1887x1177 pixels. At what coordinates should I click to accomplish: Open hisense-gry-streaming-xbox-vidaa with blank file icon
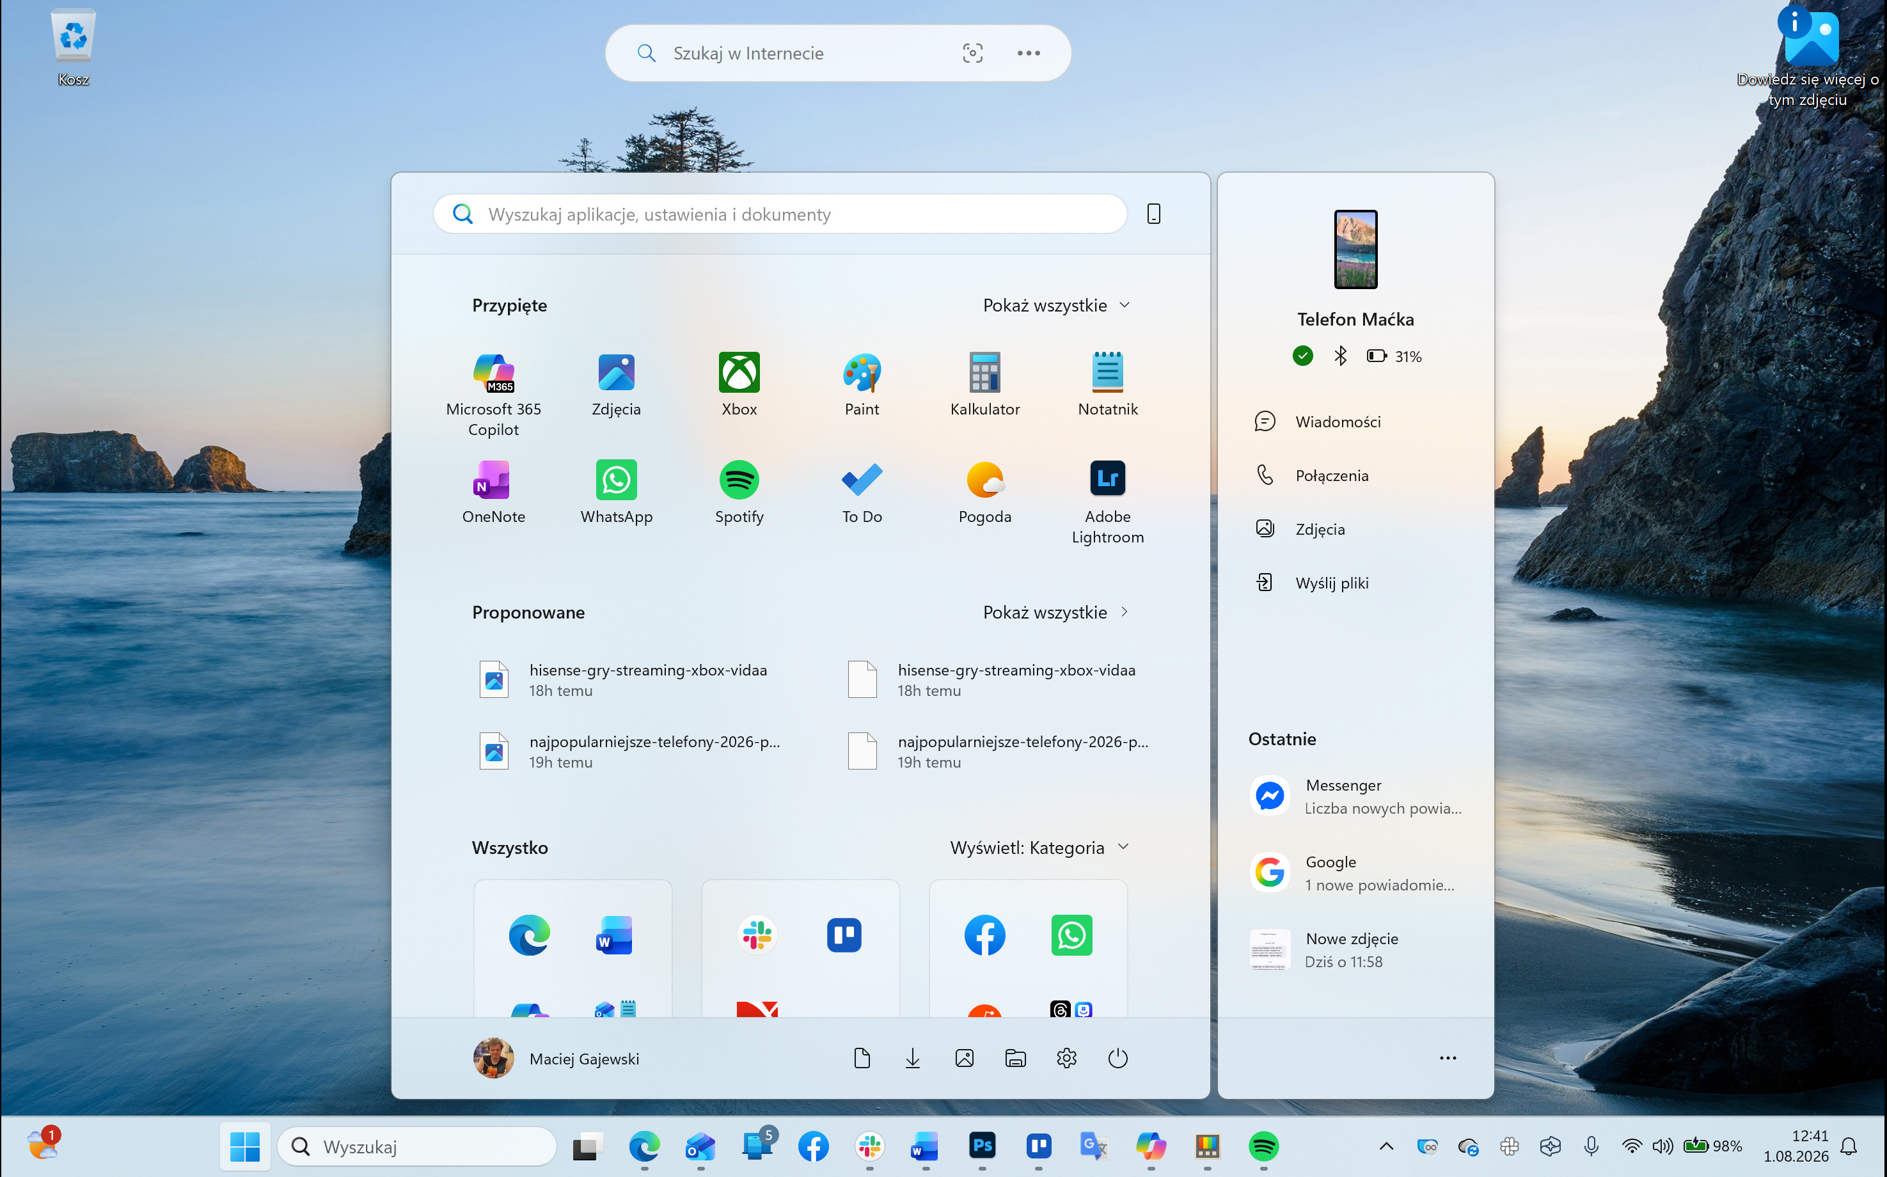[993, 679]
